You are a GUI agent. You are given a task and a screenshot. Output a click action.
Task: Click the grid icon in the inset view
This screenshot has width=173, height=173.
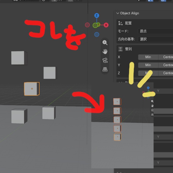pyautogui.click(x=152, y=115)
